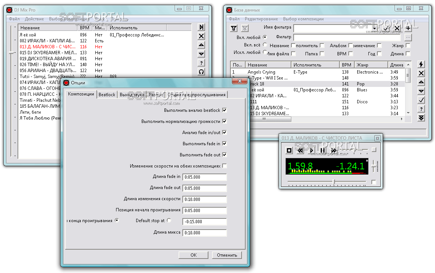Click the 'Отменить' button
The height and width of the screenshot is (273, 435).
[227, 255]
